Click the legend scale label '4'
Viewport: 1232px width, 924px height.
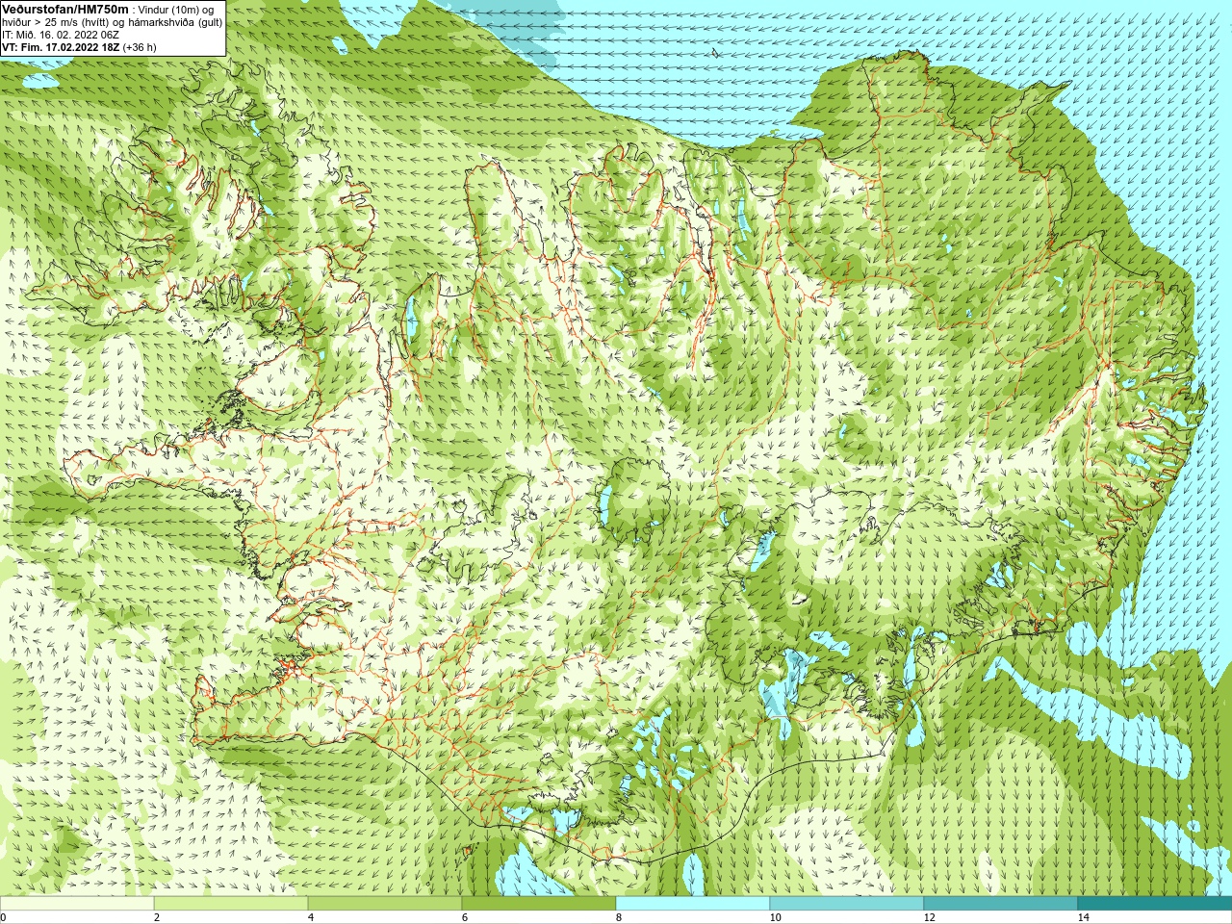coord(311,917)
